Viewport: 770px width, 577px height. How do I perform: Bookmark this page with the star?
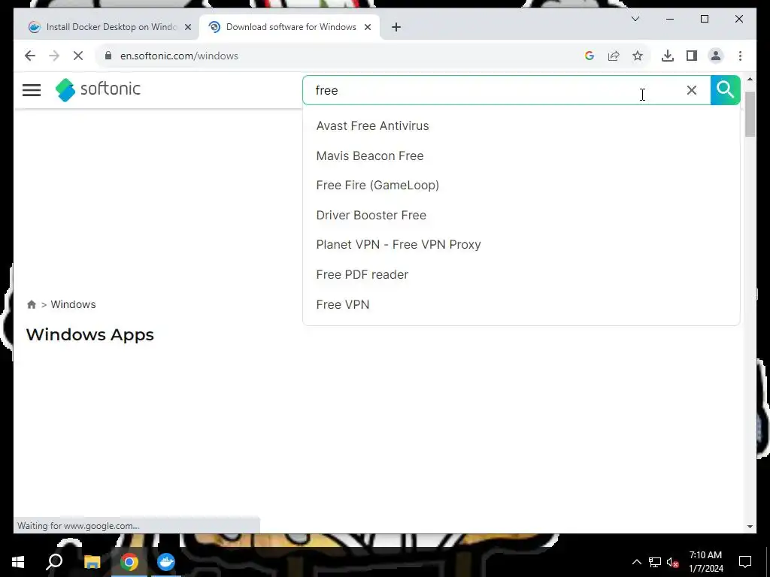(638, 56)
